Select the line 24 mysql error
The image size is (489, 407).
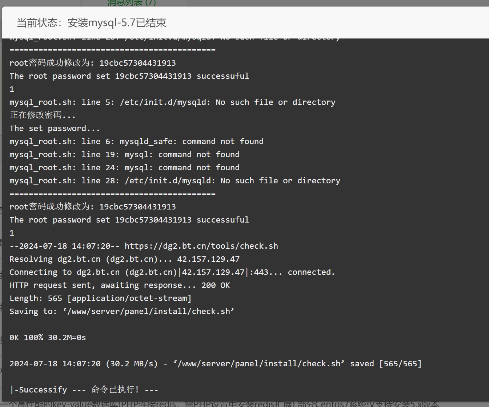tap(124, 168)
